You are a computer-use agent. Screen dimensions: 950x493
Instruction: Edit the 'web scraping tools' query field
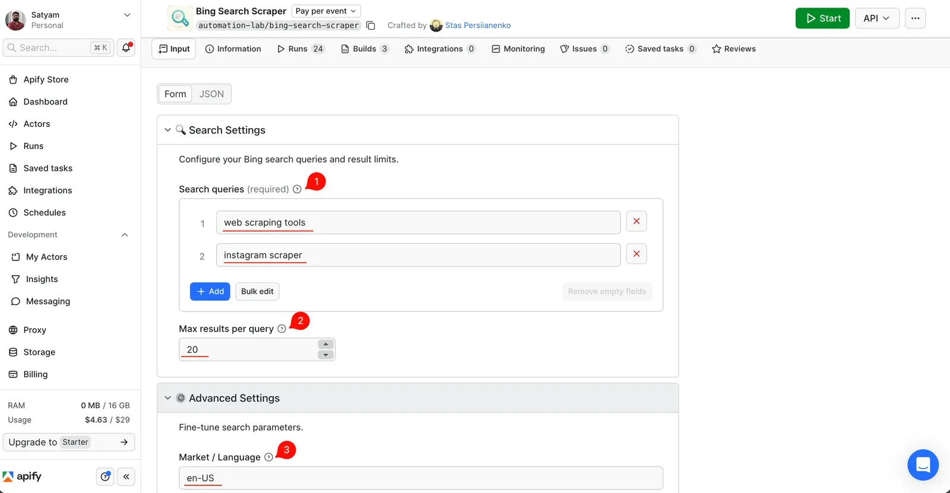pos(418,222)
